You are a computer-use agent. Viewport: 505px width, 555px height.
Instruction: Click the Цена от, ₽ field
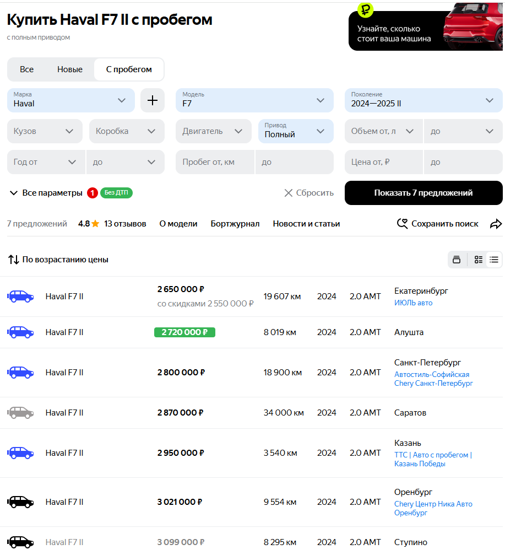[x=384, y=162]
